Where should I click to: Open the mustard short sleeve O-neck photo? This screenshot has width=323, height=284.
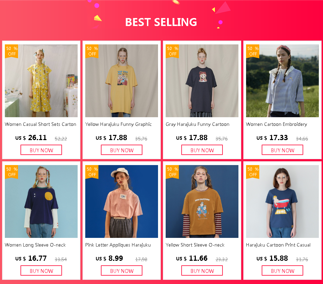pyautogui.click(x=202, y=201)
